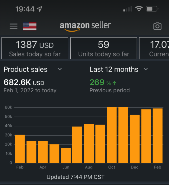The image size is (169, 185).
Task: Open the Last 12 months dropdown
Action: [x=146, y=69]
